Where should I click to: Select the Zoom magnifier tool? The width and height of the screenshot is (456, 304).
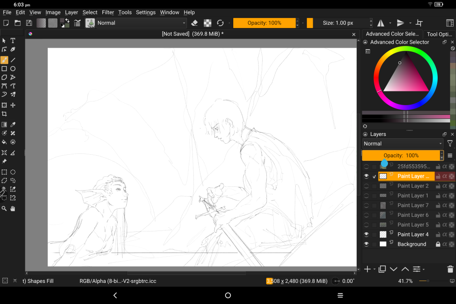click(x=4, y=208)
